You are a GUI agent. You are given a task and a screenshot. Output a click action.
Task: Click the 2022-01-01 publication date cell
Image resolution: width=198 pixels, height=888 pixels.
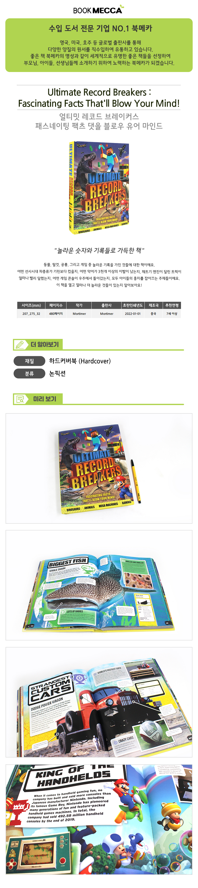[x=133, y=314]
